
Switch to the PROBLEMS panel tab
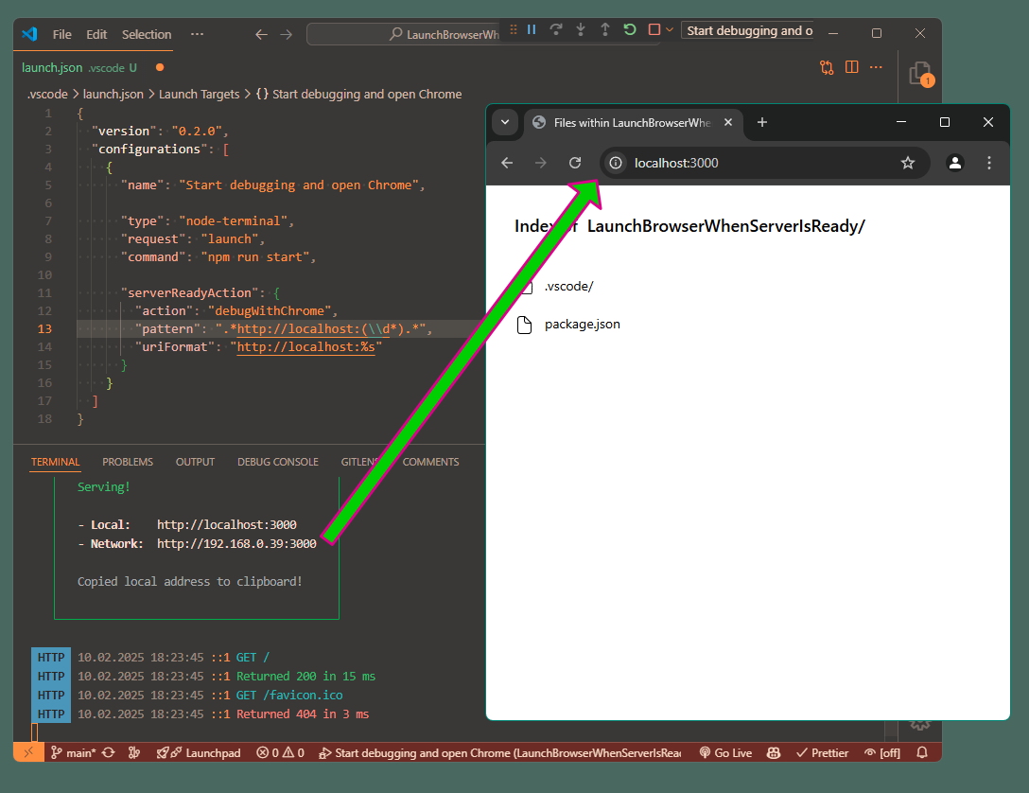click(128, 462)
